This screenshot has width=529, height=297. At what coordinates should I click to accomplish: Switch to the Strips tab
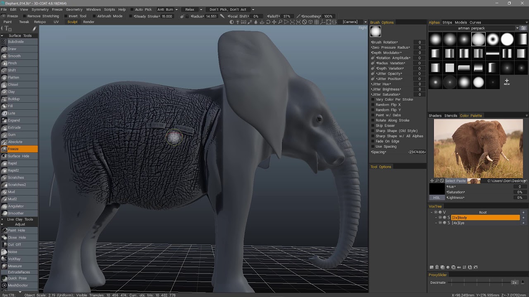pyautogui.click(x=448, y=22)
